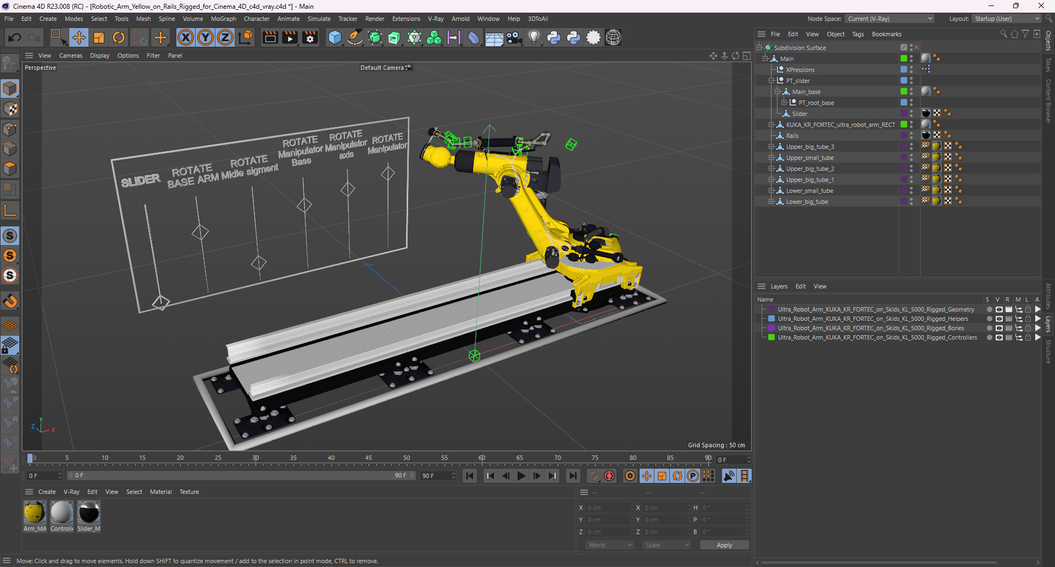Play the animation forward

pyautogui.click(x=521, y=476)
